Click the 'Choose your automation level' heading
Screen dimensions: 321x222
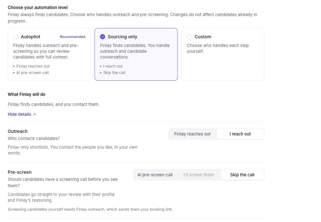38,8
